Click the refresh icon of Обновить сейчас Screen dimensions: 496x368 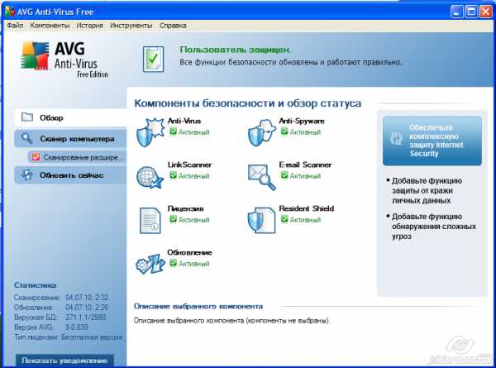coord(27,174)
